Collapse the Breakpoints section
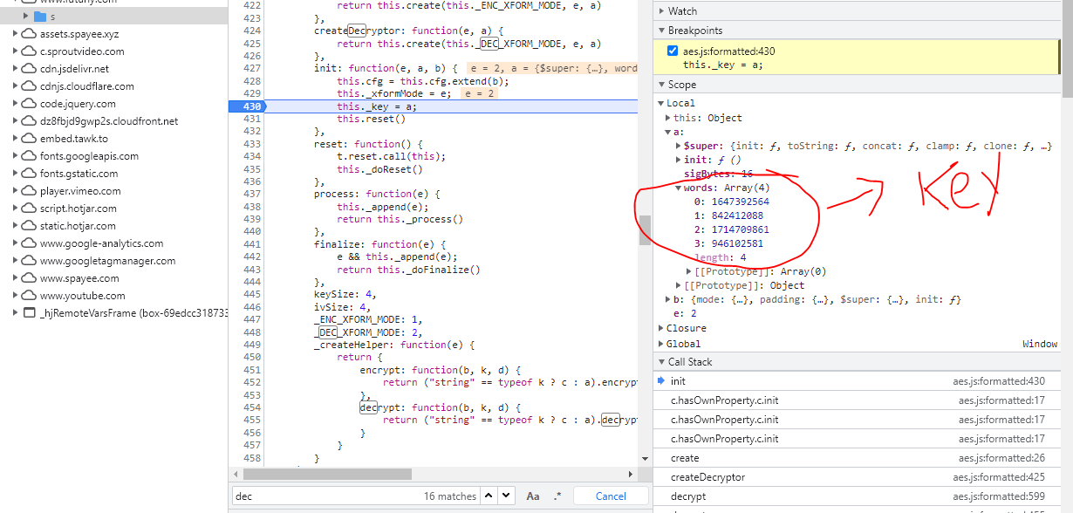This screenshot has width=1073, height=513. coord(660,31)
